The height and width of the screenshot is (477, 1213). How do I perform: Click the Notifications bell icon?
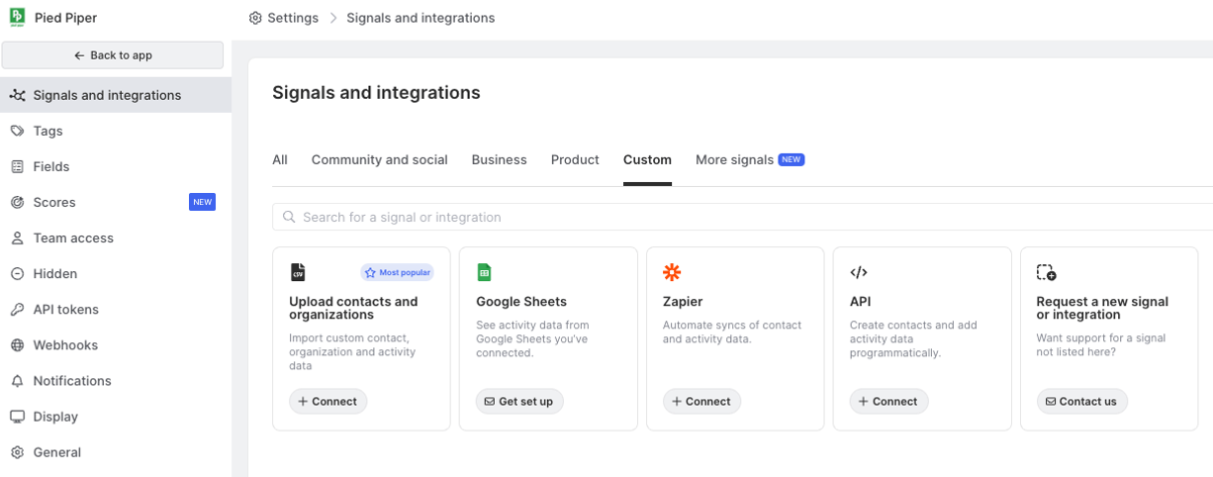coord(17,381)
